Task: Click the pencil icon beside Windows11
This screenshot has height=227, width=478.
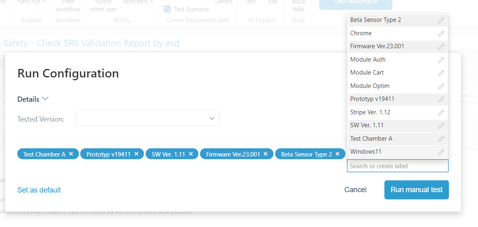Action: coord(441,152)
